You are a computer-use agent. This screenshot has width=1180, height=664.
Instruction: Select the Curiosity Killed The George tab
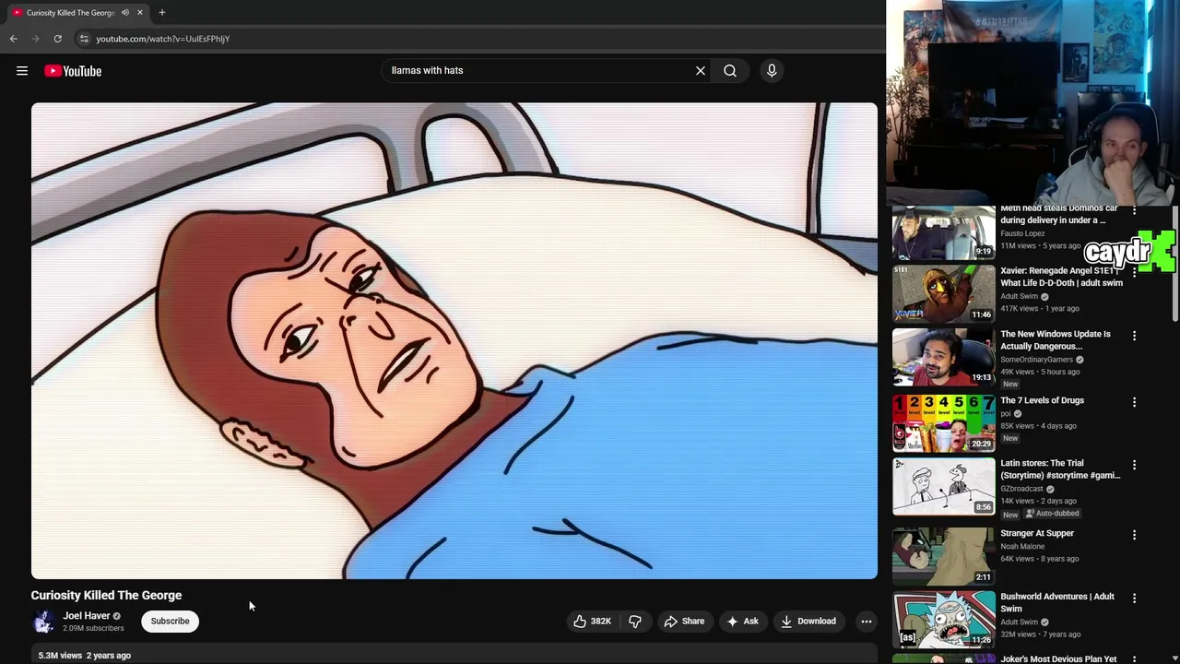(70, 12)
